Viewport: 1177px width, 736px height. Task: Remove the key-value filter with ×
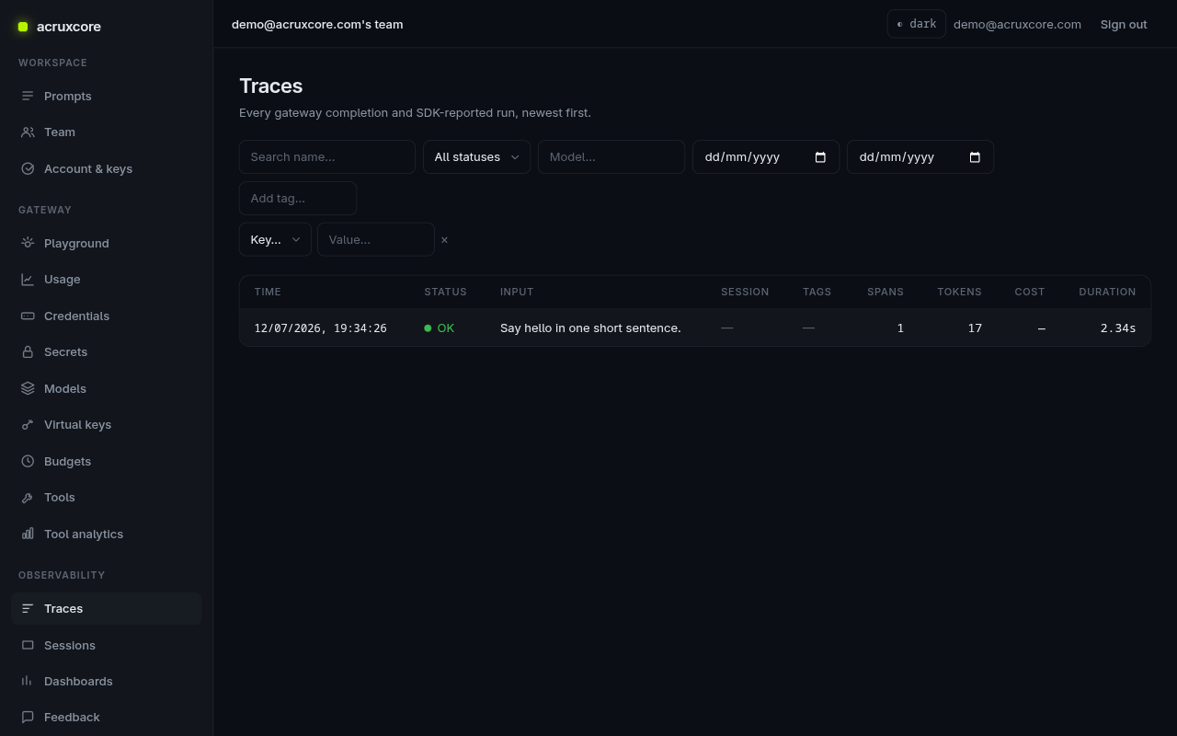(444, 240)
